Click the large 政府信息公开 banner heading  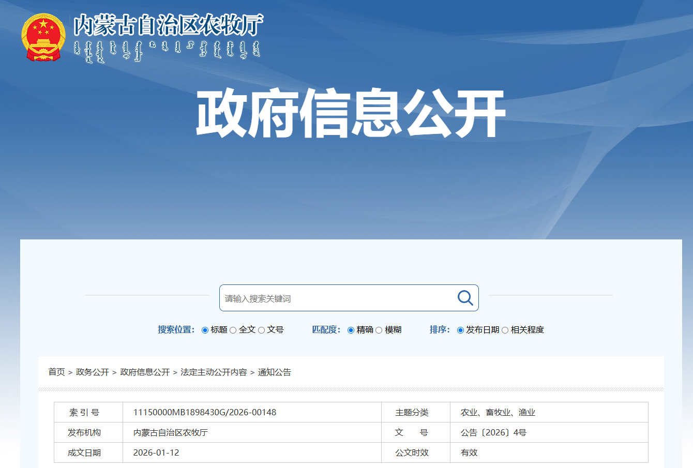[x=350, y=114]
